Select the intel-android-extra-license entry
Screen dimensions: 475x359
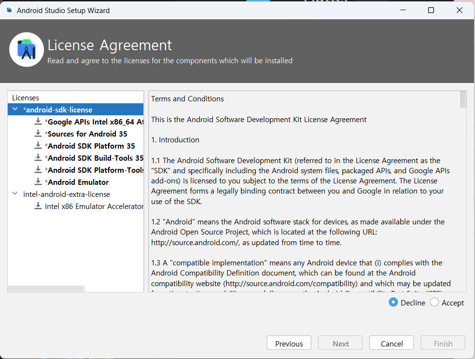tap(67, 194)
